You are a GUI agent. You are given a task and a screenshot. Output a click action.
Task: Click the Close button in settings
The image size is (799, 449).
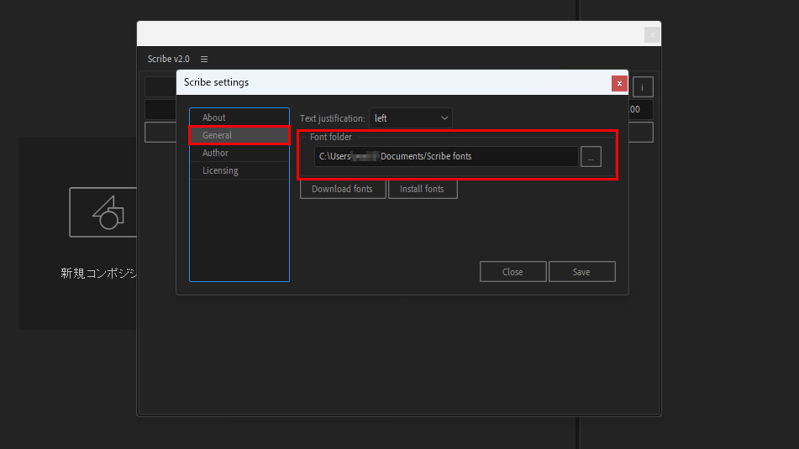[x=513, y=272]
